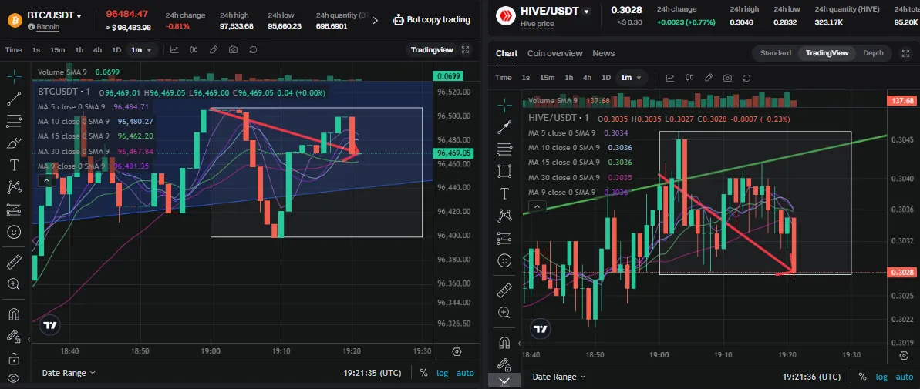Click pencil draw icon in BTC toolbar
This screenshot has width=920, height=389.
[214, 50]
